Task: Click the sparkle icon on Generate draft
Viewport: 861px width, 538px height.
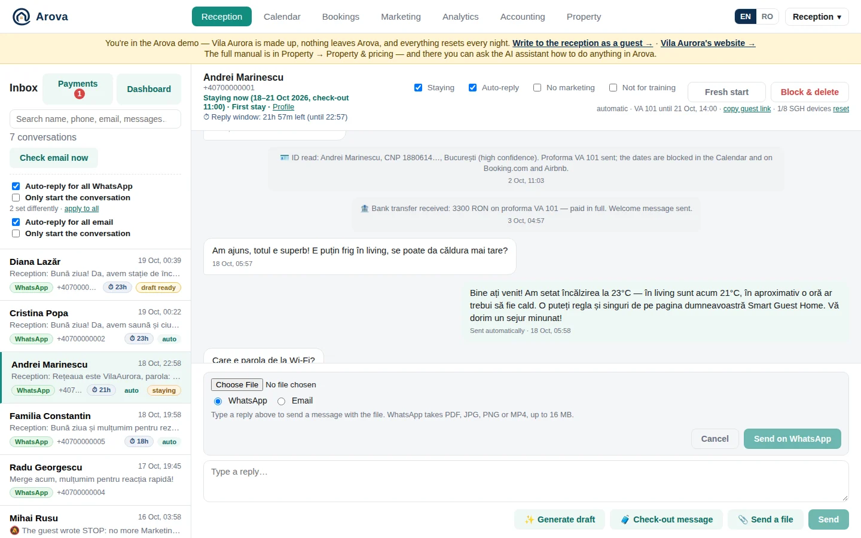Action: pyautogui.click(x=529, y=519)
